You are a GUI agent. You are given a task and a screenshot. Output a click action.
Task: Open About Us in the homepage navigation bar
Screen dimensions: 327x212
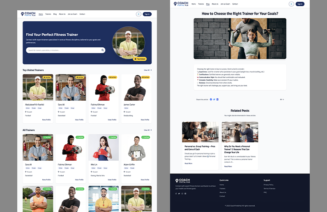pyautogui.click(x=62, y=14)
